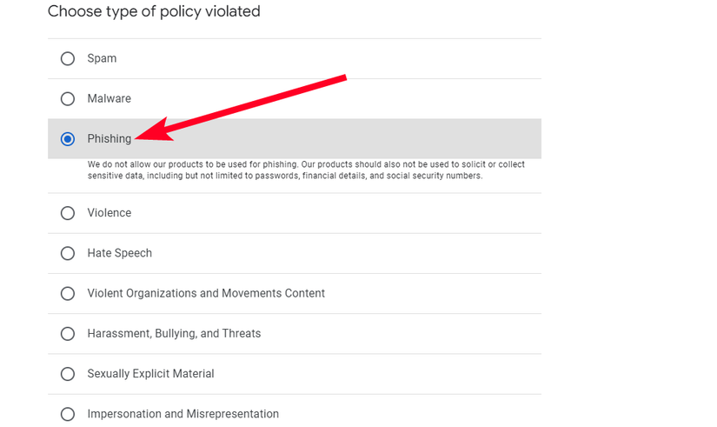The image size is (717, 427).
Task: Select the Spam radio button
Action: coord(68,59)
